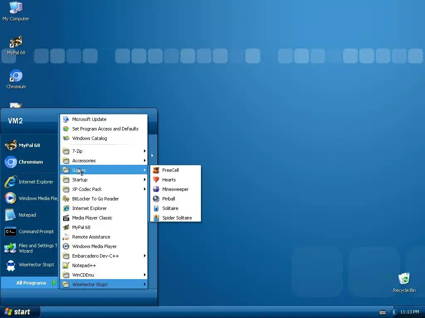Launch Media Player Classic
Screen dimensions: 425x318
pyautogui.click(x=104, y=218)
